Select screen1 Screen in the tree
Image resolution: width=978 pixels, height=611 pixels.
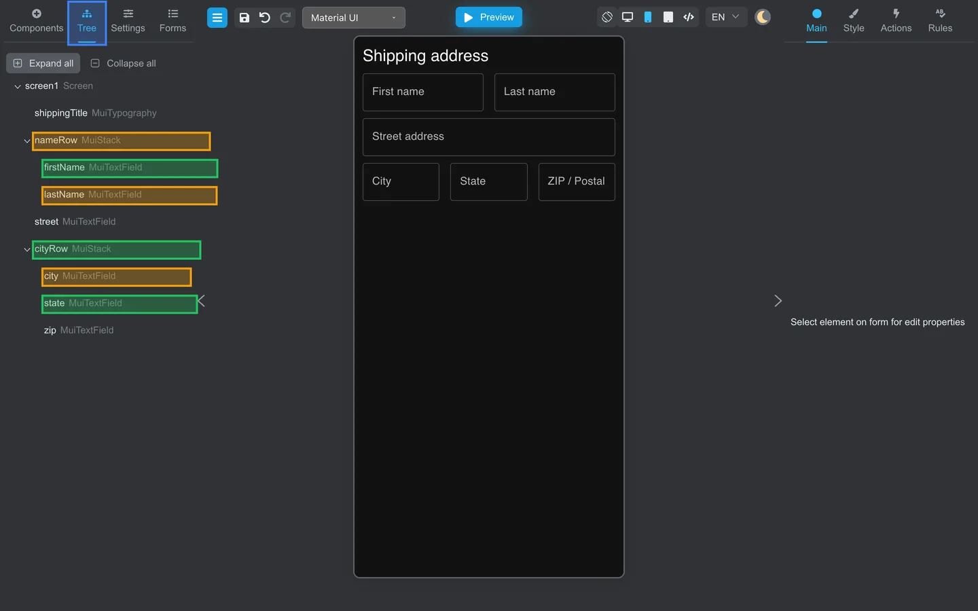[59, 86]
